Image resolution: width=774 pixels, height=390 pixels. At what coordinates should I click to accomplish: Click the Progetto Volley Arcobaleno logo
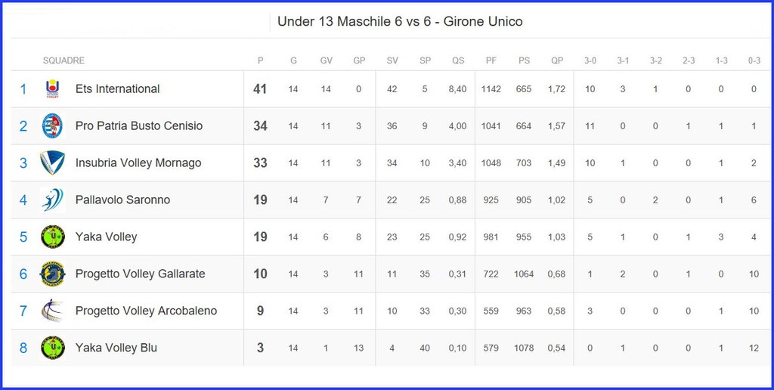(x=52, y=311)
